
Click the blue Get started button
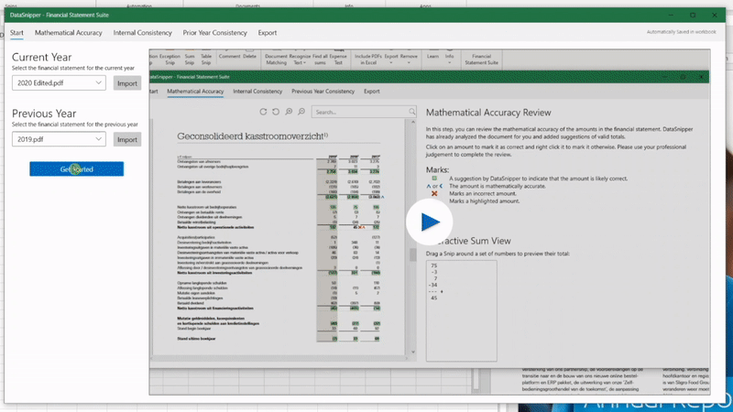click(77, 169)
